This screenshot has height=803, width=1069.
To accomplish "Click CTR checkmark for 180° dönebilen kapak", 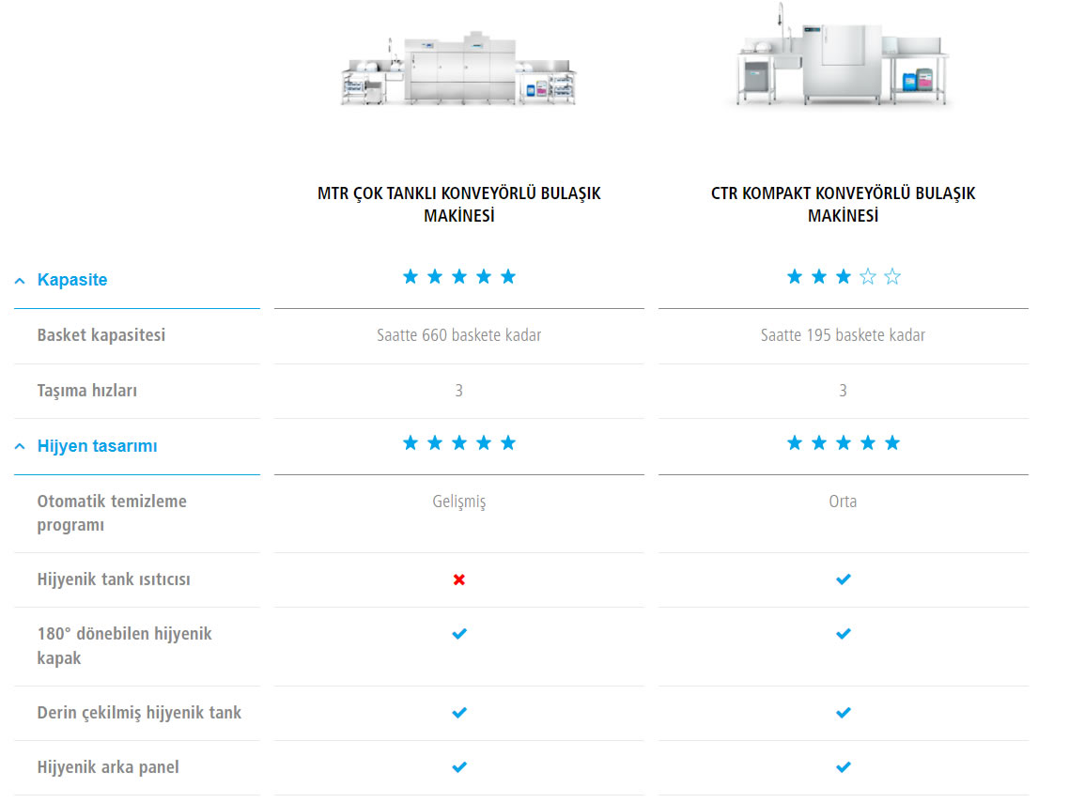I will [x=843, y=634].
